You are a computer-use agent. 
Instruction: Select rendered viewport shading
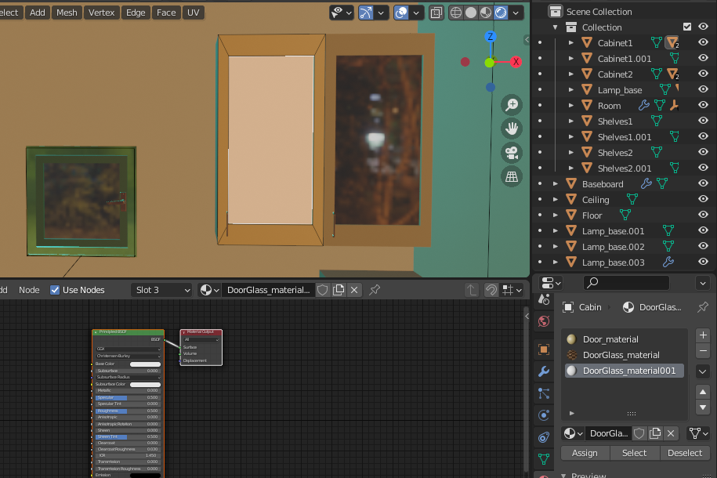click(x=501, y=13)
